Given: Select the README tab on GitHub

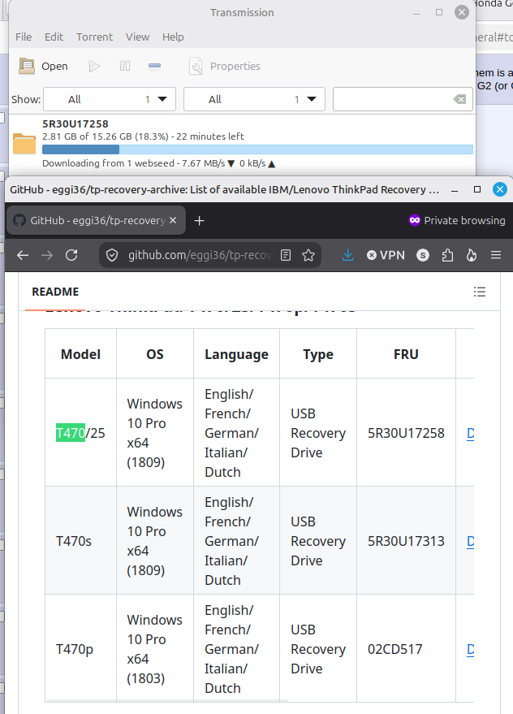Looking at the screenshot, I should [x=55, y=292].
